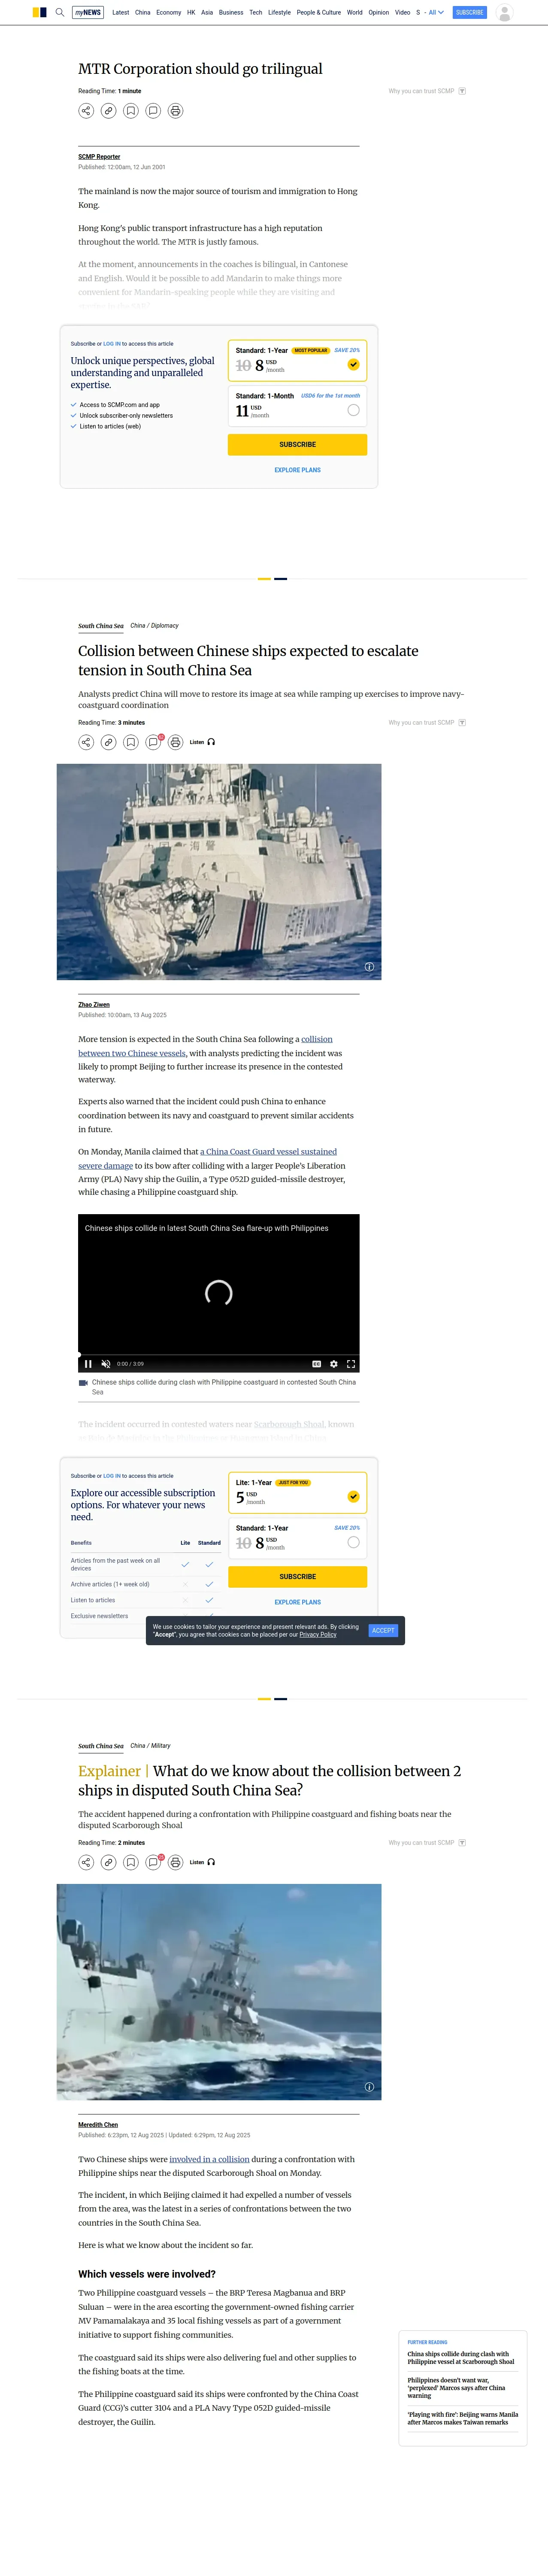Open author Zhao Ziwen's profile
This screenshot has width=548, height=2576.
click(94, 1004)
